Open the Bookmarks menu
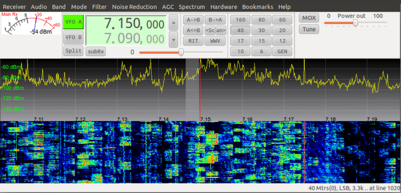Image resolution: width=401 pixels, height=193 pixels. 258,7
